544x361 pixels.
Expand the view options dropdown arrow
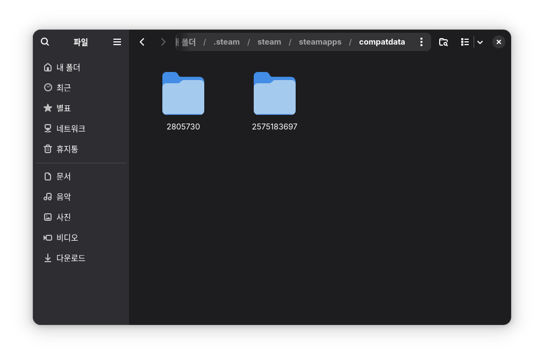pyautogui.click(x=480, y=42)
